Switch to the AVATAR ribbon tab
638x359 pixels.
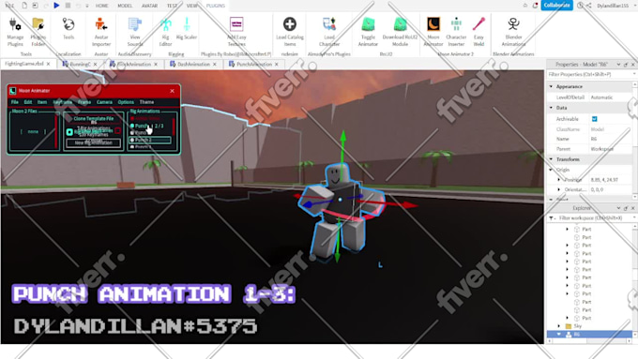click(x=149, y=6)
